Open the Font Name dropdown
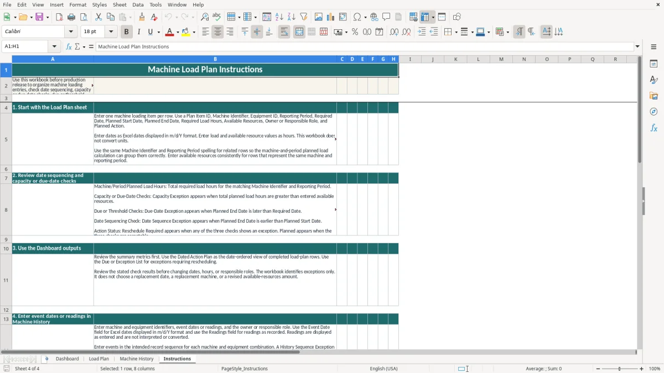This screenshot has height=373, width=664. (71, 32)
